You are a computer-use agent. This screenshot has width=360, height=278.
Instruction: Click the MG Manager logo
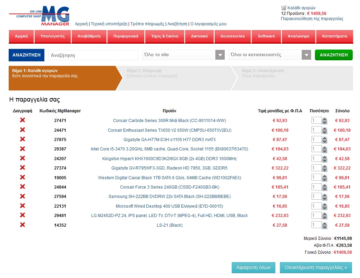39,16
